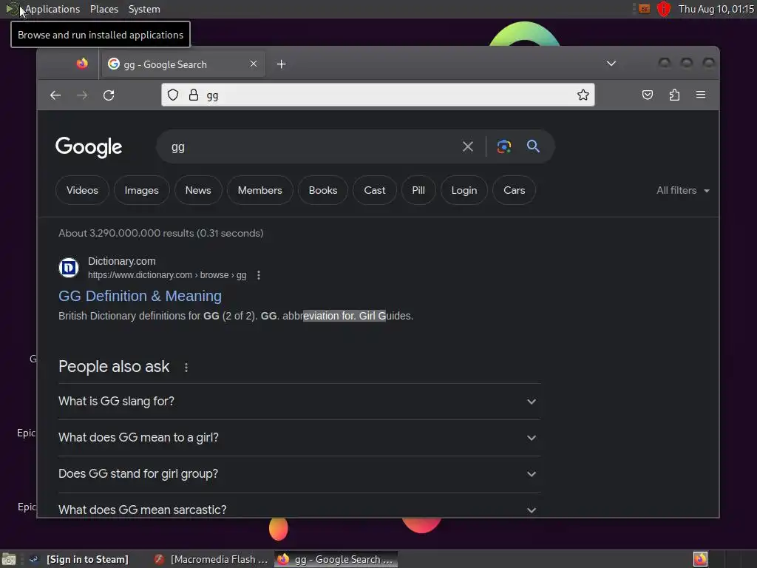The height and width of the screenshot is (568, 757).
Task: Click the orange tray icon in top panel
Action: tap(645, 9)
